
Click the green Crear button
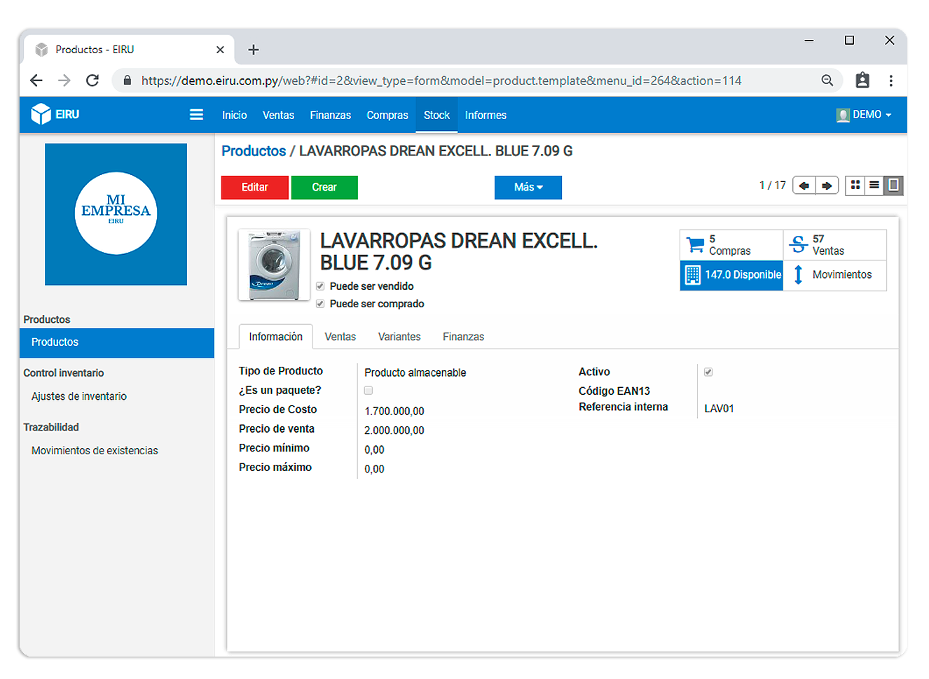324,188
